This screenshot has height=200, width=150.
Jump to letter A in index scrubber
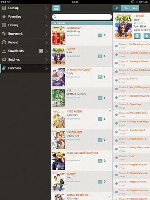[110, 110]
